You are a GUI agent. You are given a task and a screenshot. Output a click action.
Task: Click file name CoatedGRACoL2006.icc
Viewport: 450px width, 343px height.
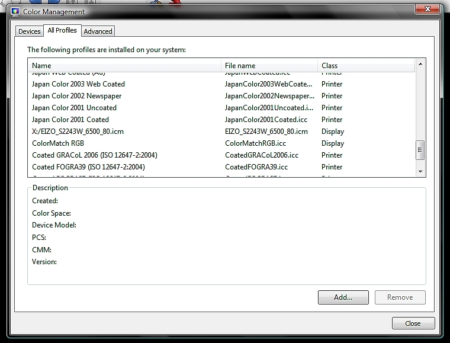(x=262, y=155)
